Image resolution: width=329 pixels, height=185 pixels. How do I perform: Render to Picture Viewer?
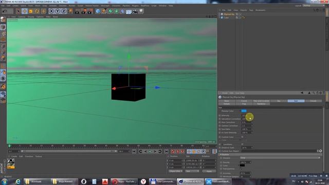click(x=84, y=11)
